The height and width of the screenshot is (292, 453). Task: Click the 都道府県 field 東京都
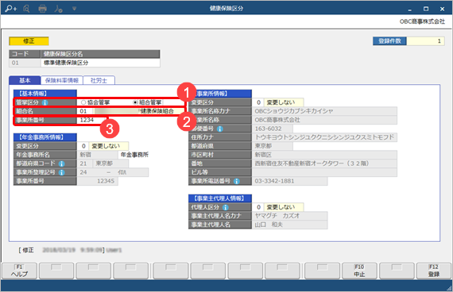coord(272,146)
